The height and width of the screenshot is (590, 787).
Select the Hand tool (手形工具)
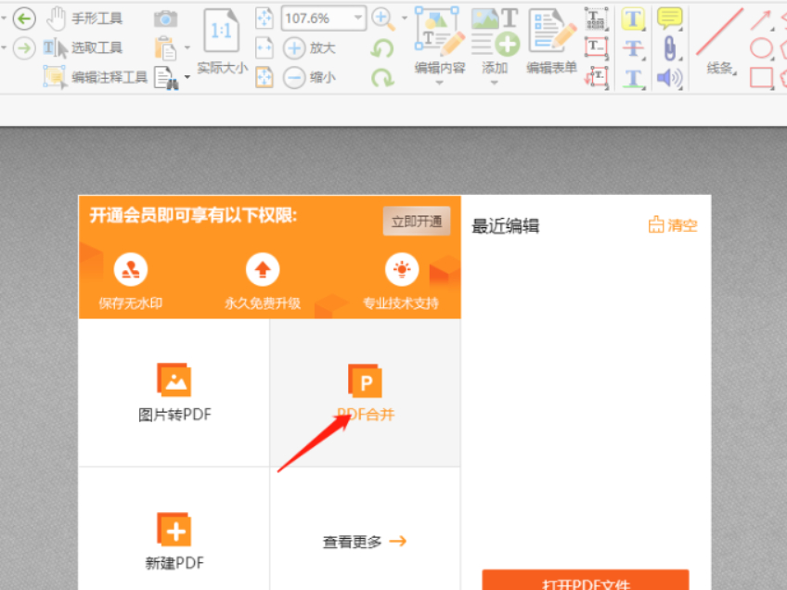pyautogui.click(x=84, y=19)
